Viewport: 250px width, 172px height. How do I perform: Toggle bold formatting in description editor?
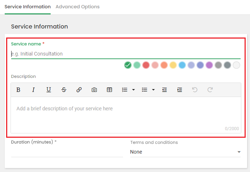(x=18, y=90)
